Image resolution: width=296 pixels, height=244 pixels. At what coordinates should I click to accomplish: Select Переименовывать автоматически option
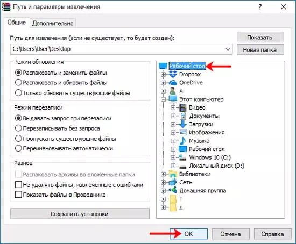click(x=64, y=148)
